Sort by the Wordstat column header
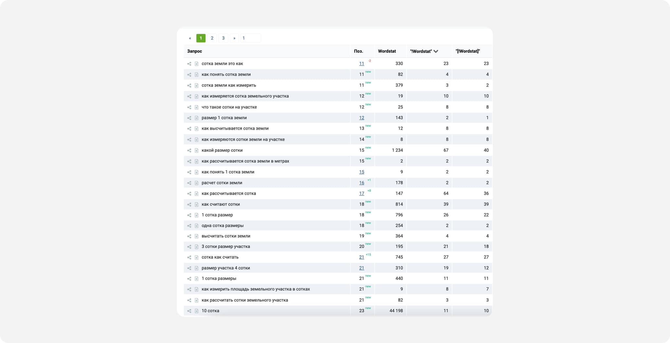Image resolution: width=670 pixels, height=343 pixels. (387, 51)
